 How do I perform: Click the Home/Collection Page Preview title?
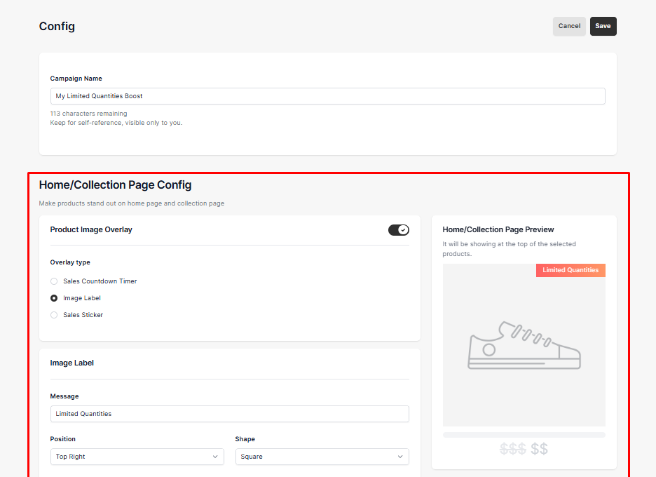(498, 229)
